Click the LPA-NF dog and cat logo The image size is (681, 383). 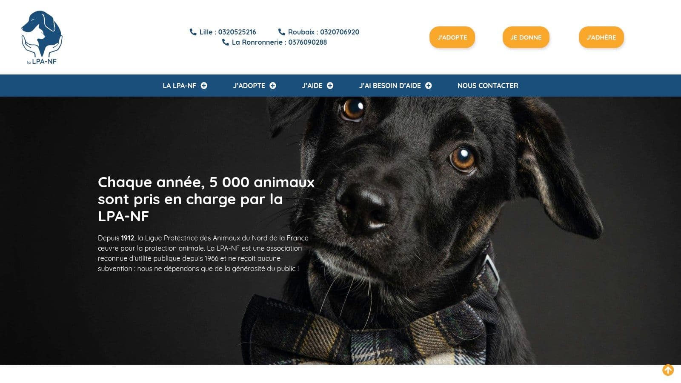(x=42, y=37)
